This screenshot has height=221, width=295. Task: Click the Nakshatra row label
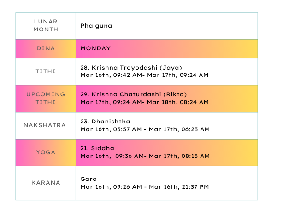tap(46, 125)
